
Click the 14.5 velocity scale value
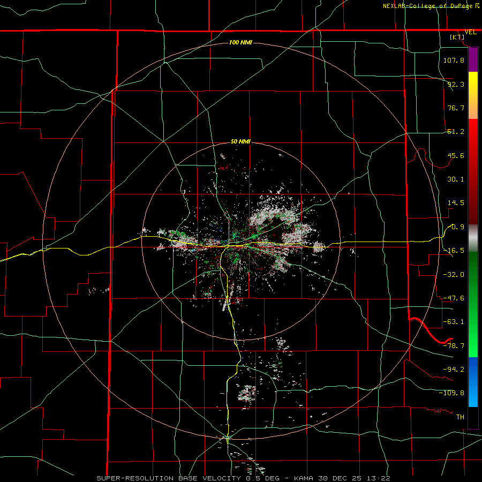pyautogui.click(x=456, y=203)
